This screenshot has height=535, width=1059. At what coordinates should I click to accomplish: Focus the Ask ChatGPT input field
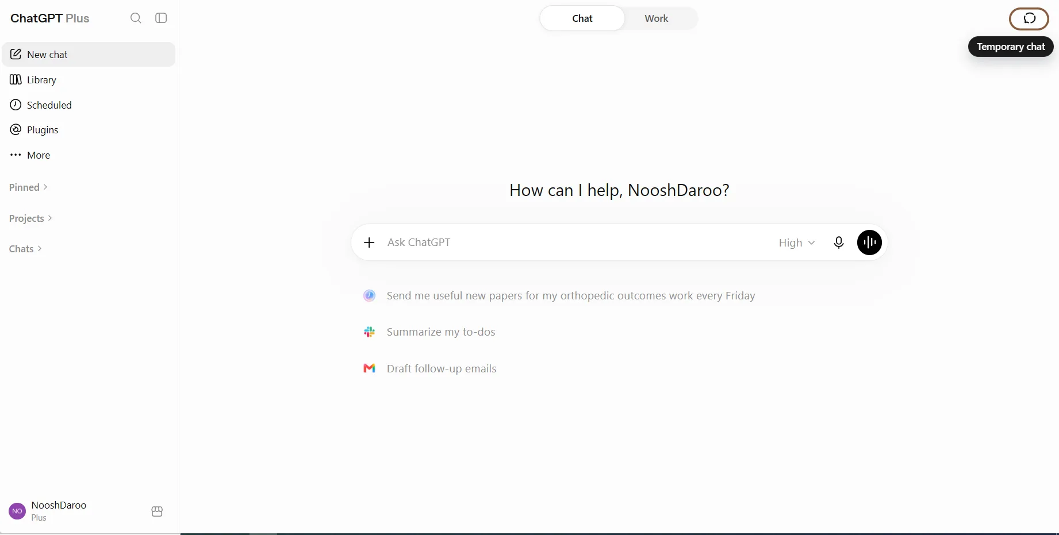[578, 243]
